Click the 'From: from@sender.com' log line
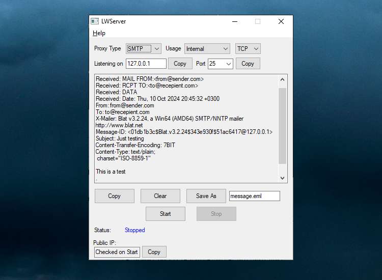Image resolution: width=382 pixels, height=280 pixels. pyautogui.click(x=125, y=105)
